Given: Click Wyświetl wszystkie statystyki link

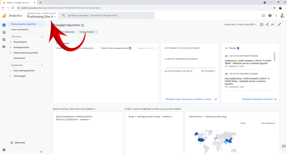Looking at the screenshot, I should pos(259,99).
